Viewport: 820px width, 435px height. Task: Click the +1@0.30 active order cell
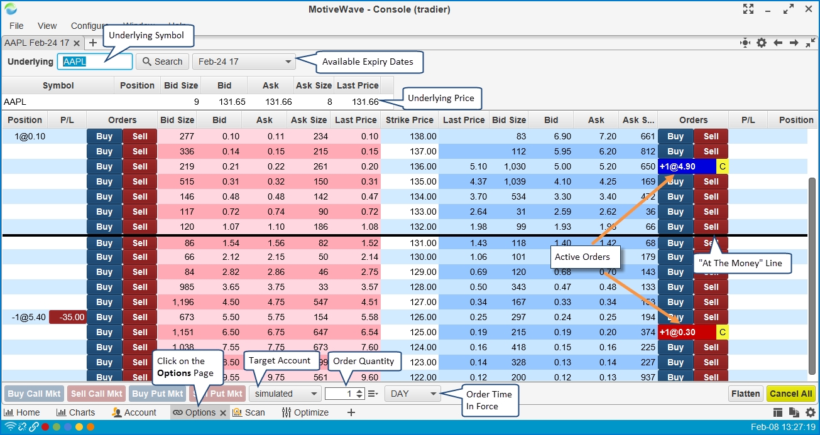pos(687,332)
